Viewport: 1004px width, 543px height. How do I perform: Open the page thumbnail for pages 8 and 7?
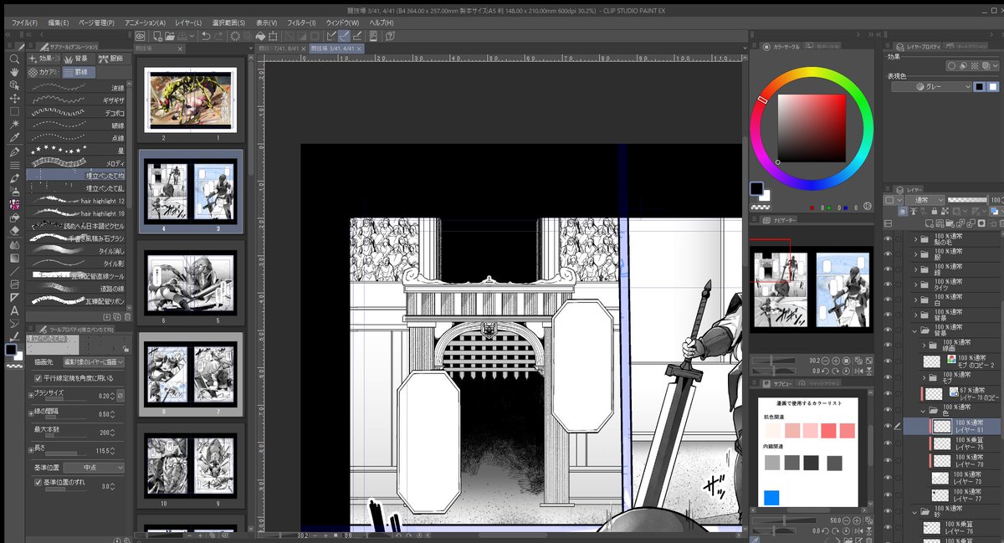coord(190,374)
